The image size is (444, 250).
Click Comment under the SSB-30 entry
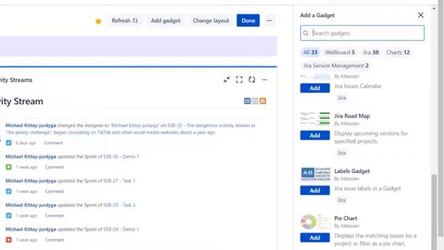[x=54, y=167]
